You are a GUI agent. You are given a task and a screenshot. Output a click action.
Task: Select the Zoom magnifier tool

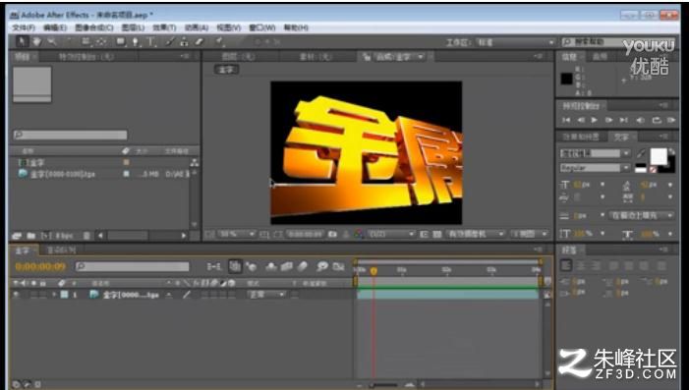coord(52,41)
